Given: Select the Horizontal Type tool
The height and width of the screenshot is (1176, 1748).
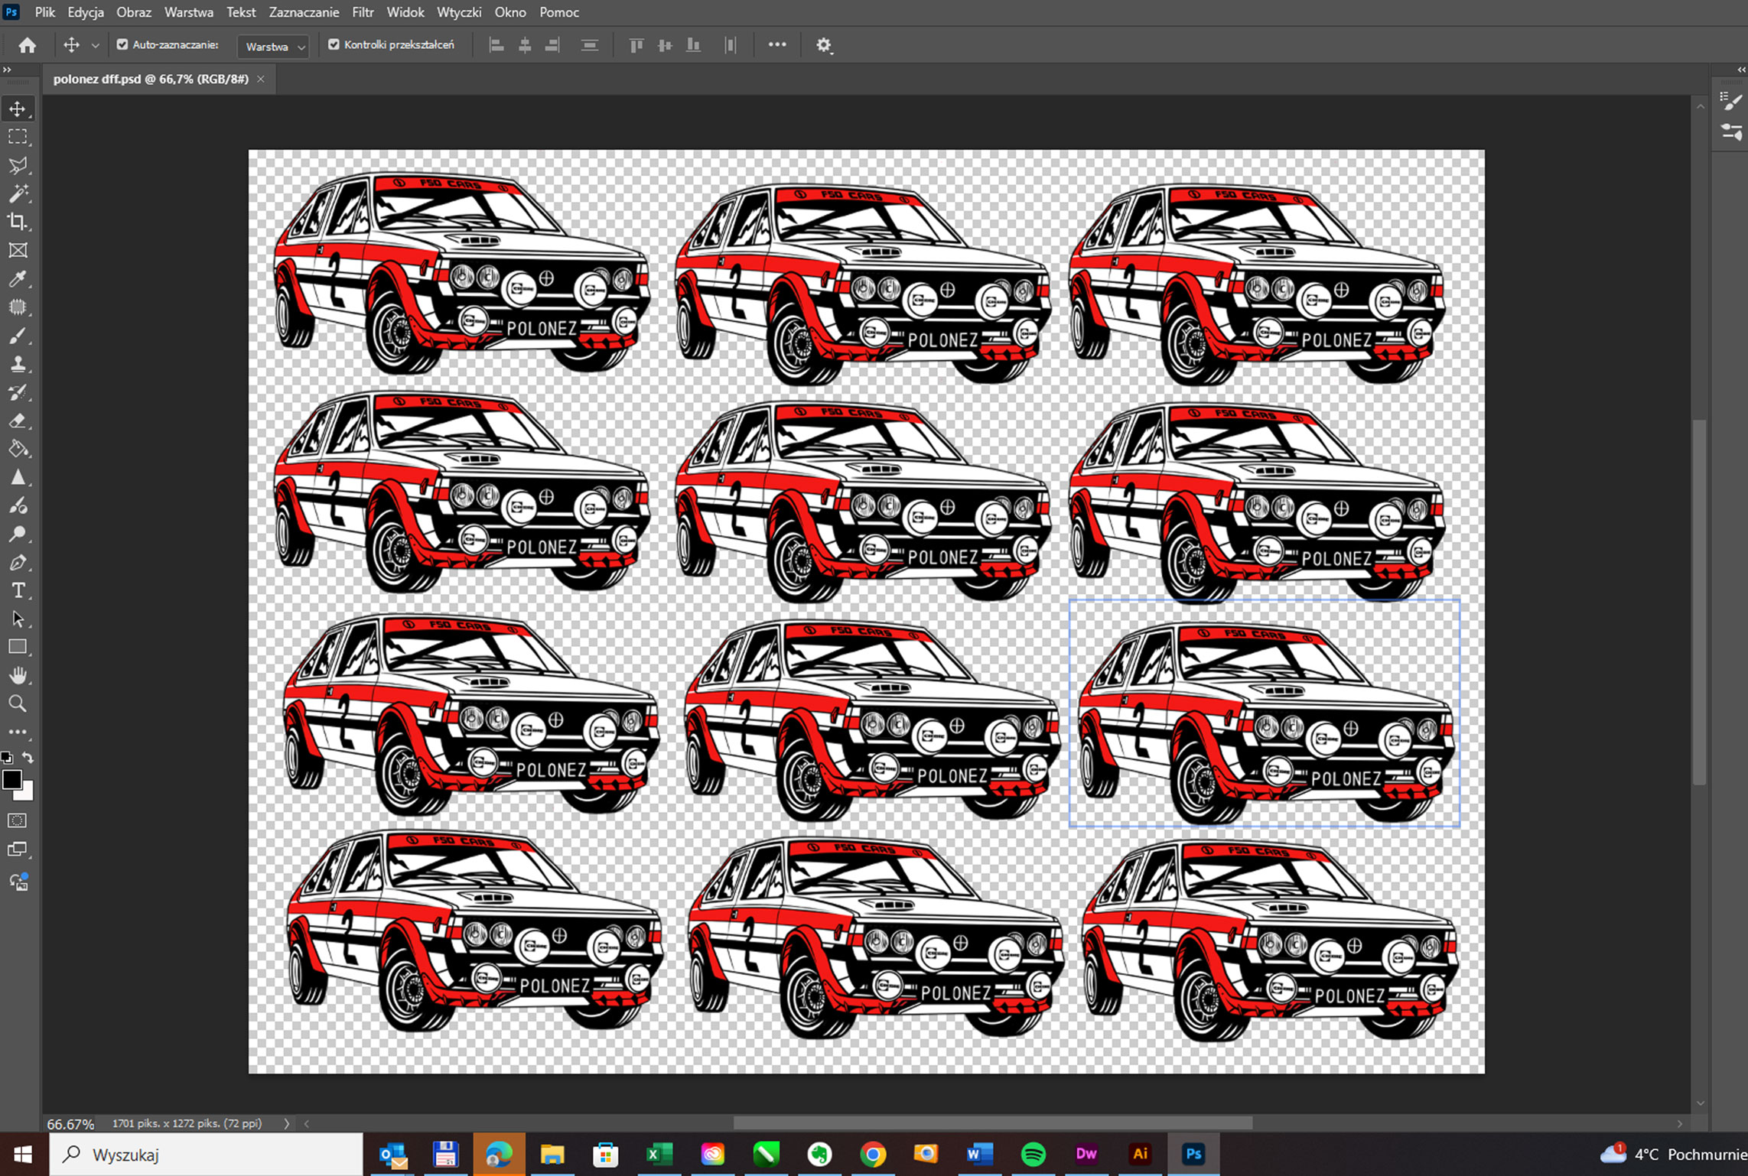Looking at the screenshot, I should click(18, 590).
